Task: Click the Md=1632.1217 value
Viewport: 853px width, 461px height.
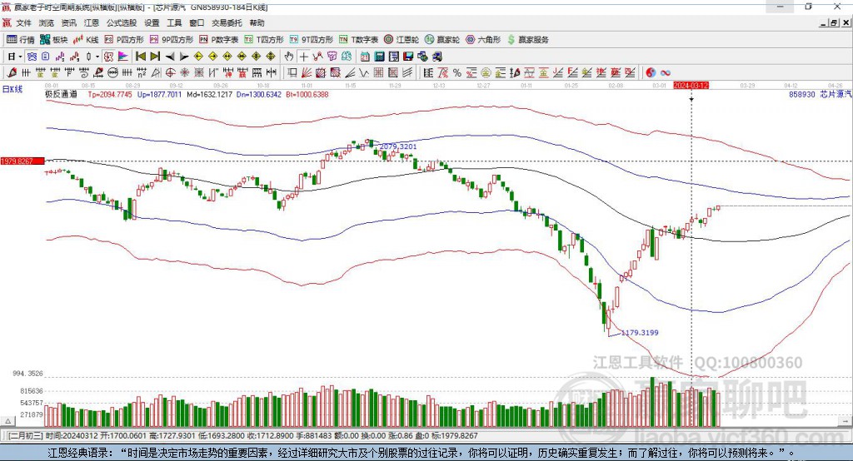Action: pyautogui.click(x=209, y=95)
